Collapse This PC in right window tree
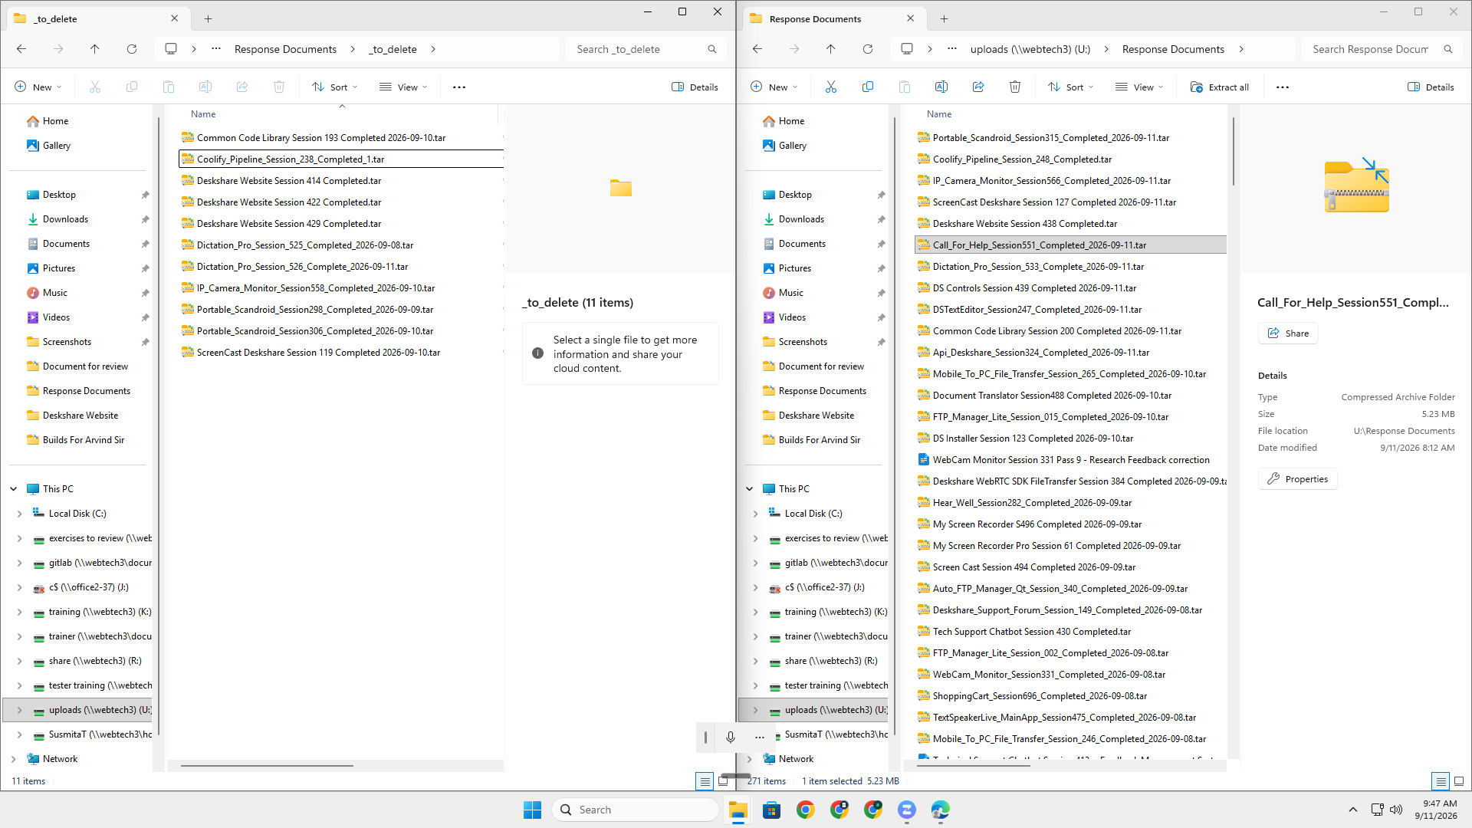 click(750, 489)
